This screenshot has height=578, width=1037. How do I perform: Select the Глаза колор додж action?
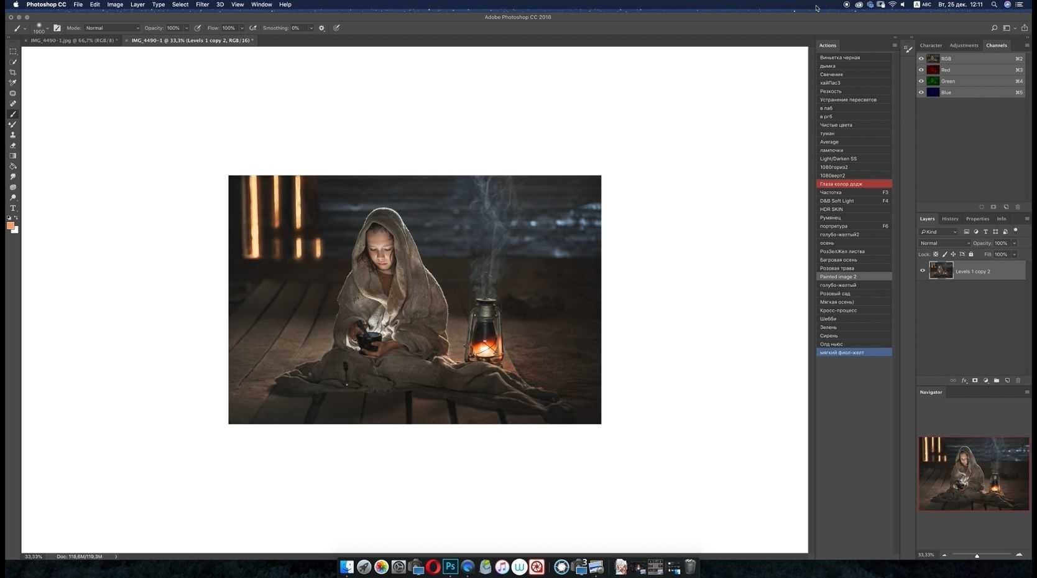point(854,184)
